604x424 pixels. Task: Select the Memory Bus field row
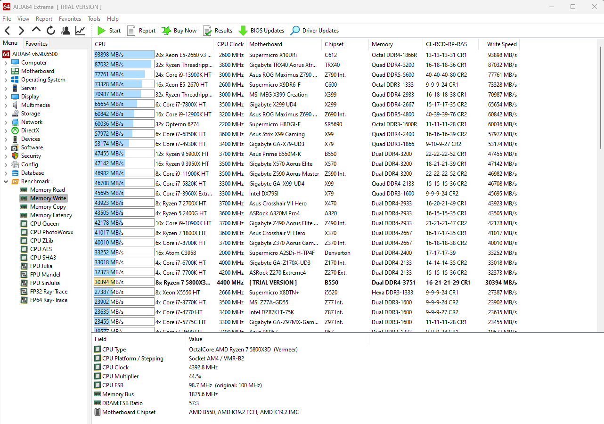[x=231, y=394]
